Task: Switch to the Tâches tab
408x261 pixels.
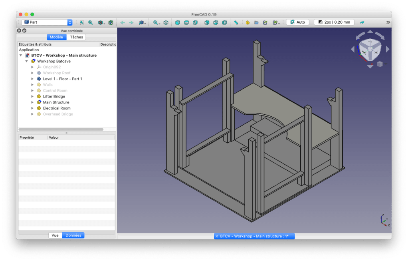Action: tap(76, 37)
